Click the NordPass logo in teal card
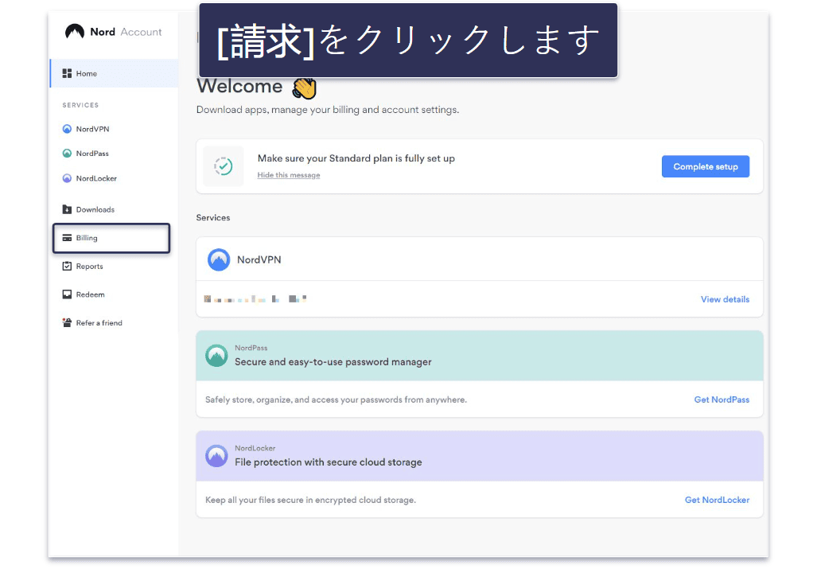817x569 pixels. (x=216, y=356)
